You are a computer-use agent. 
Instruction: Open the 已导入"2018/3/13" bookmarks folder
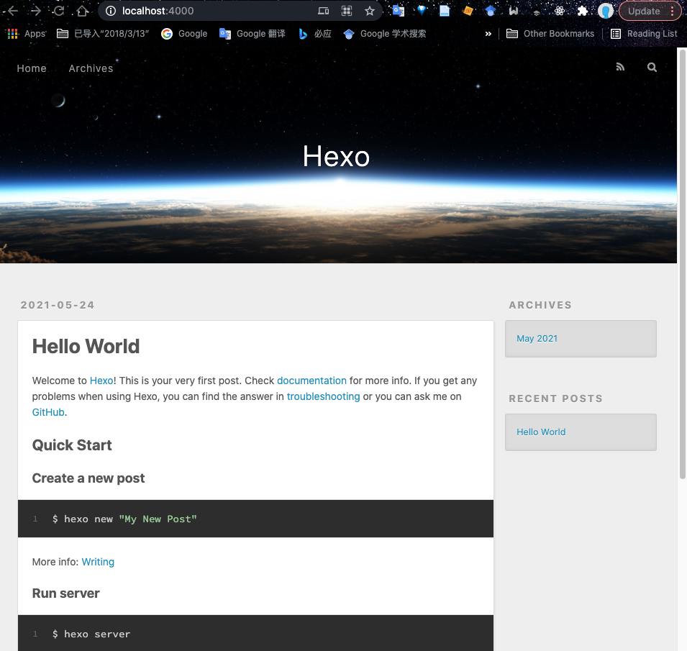(x=104, y=34)
